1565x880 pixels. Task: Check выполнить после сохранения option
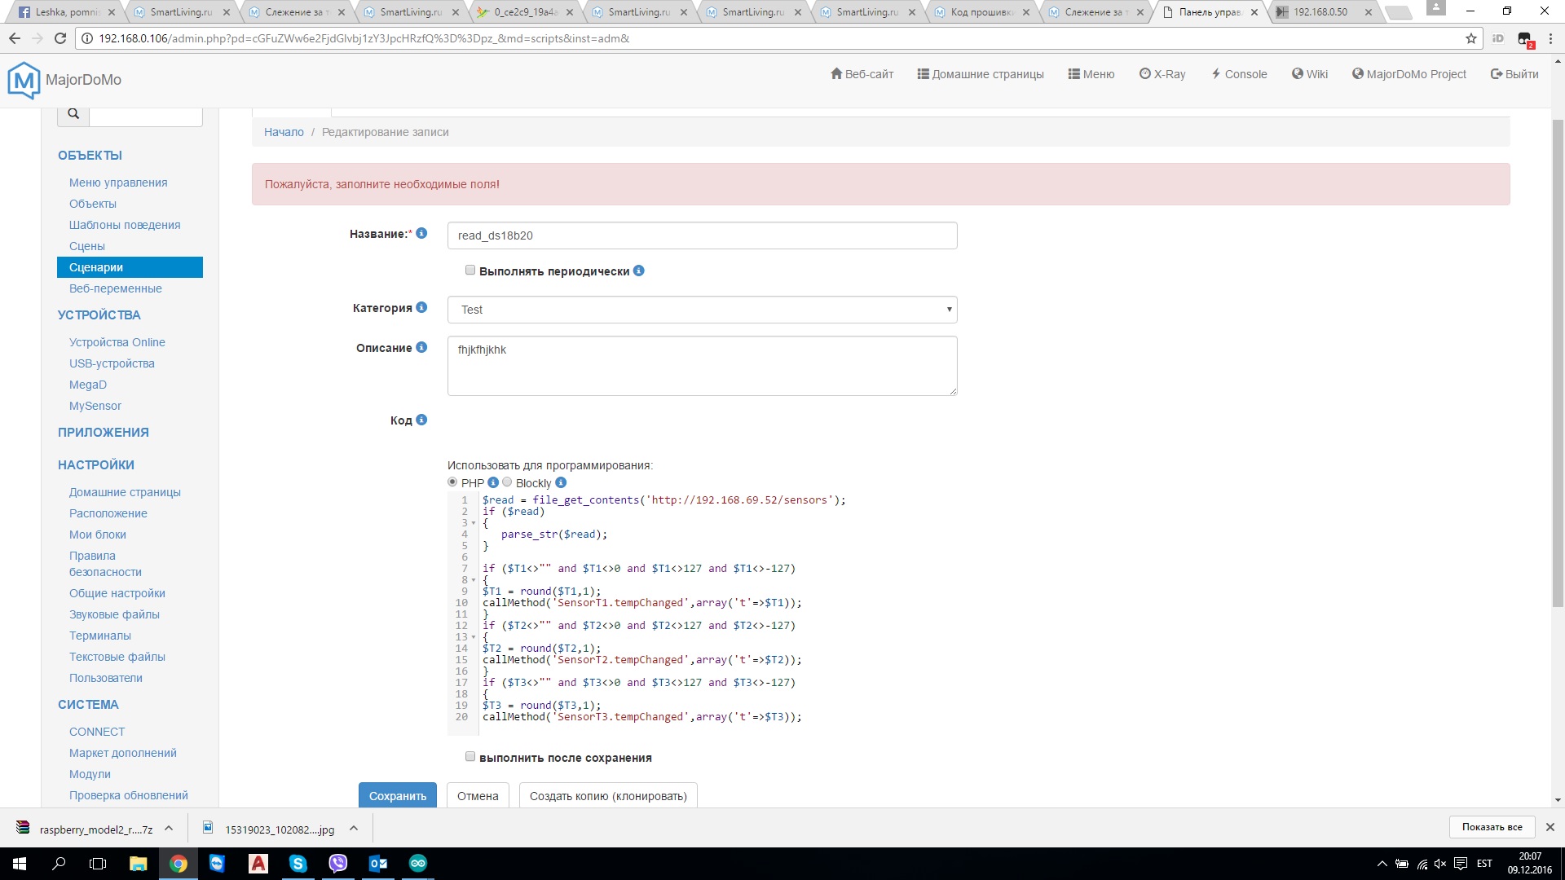(x=470, y=757)
